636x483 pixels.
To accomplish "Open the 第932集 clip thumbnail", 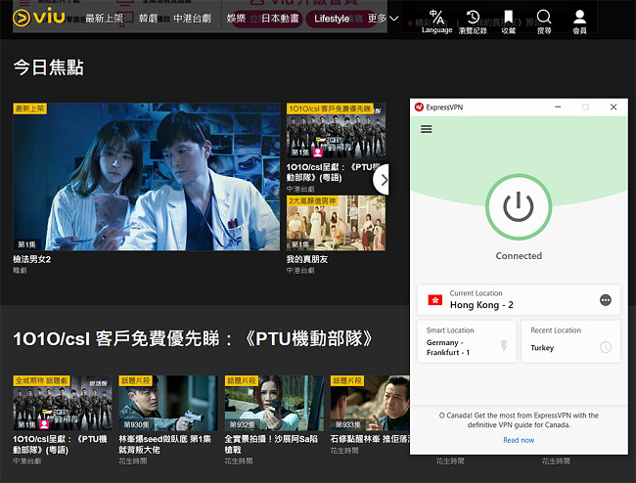I will [274, 403].
